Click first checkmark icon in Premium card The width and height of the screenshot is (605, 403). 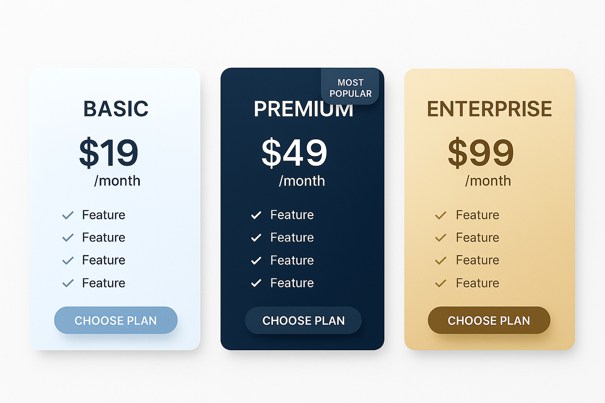click(256, 215)
